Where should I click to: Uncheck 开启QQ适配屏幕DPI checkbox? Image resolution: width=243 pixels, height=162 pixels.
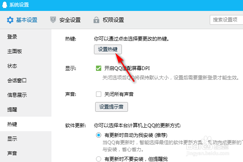coord(98,68)
